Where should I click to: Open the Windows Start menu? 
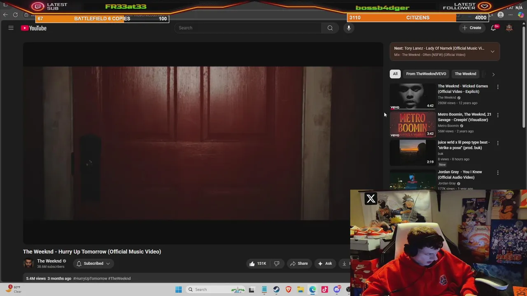(x=178, y=289)
